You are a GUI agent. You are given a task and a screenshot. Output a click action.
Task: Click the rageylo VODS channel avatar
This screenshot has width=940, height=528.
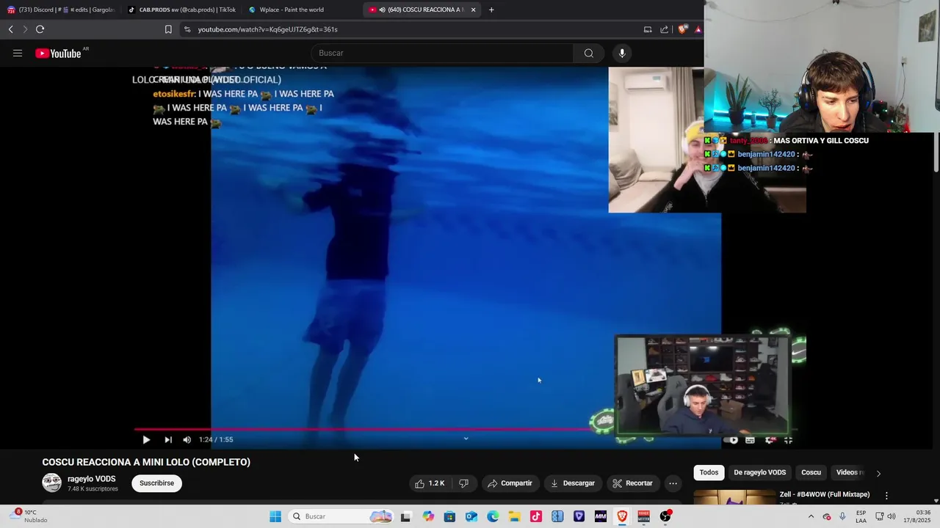tap(52, 483)
